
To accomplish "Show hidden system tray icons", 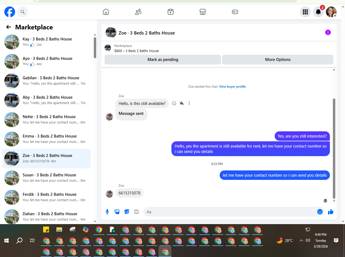I will pyautogui.click(x=301, y=240).
